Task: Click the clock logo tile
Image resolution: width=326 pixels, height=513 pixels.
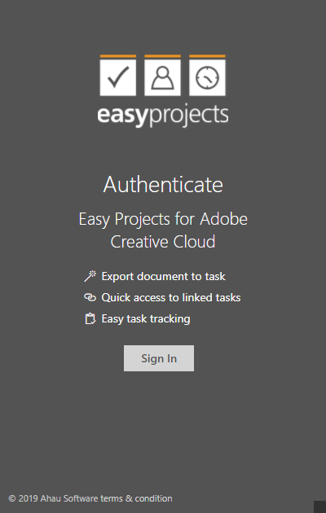Action: tap(207, 77)
